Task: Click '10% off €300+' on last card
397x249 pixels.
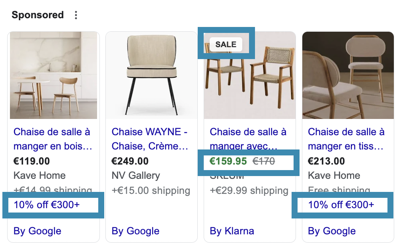Action: coord(341,205)
